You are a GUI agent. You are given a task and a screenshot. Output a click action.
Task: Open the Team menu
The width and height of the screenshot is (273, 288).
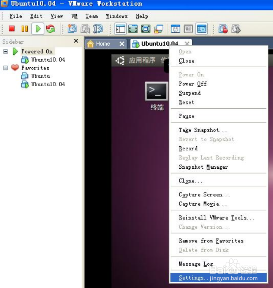coord(92,16)
